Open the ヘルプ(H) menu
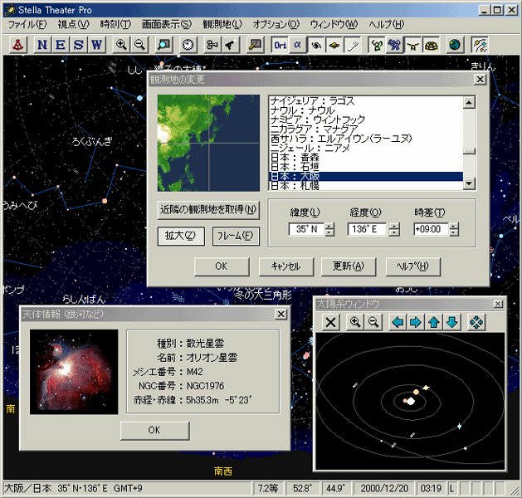 pos(386,24)
